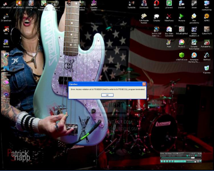Viewport: 214px width, 171px height.
Task: Launch µTorrent from the desktop
Action: coord(169,3)
